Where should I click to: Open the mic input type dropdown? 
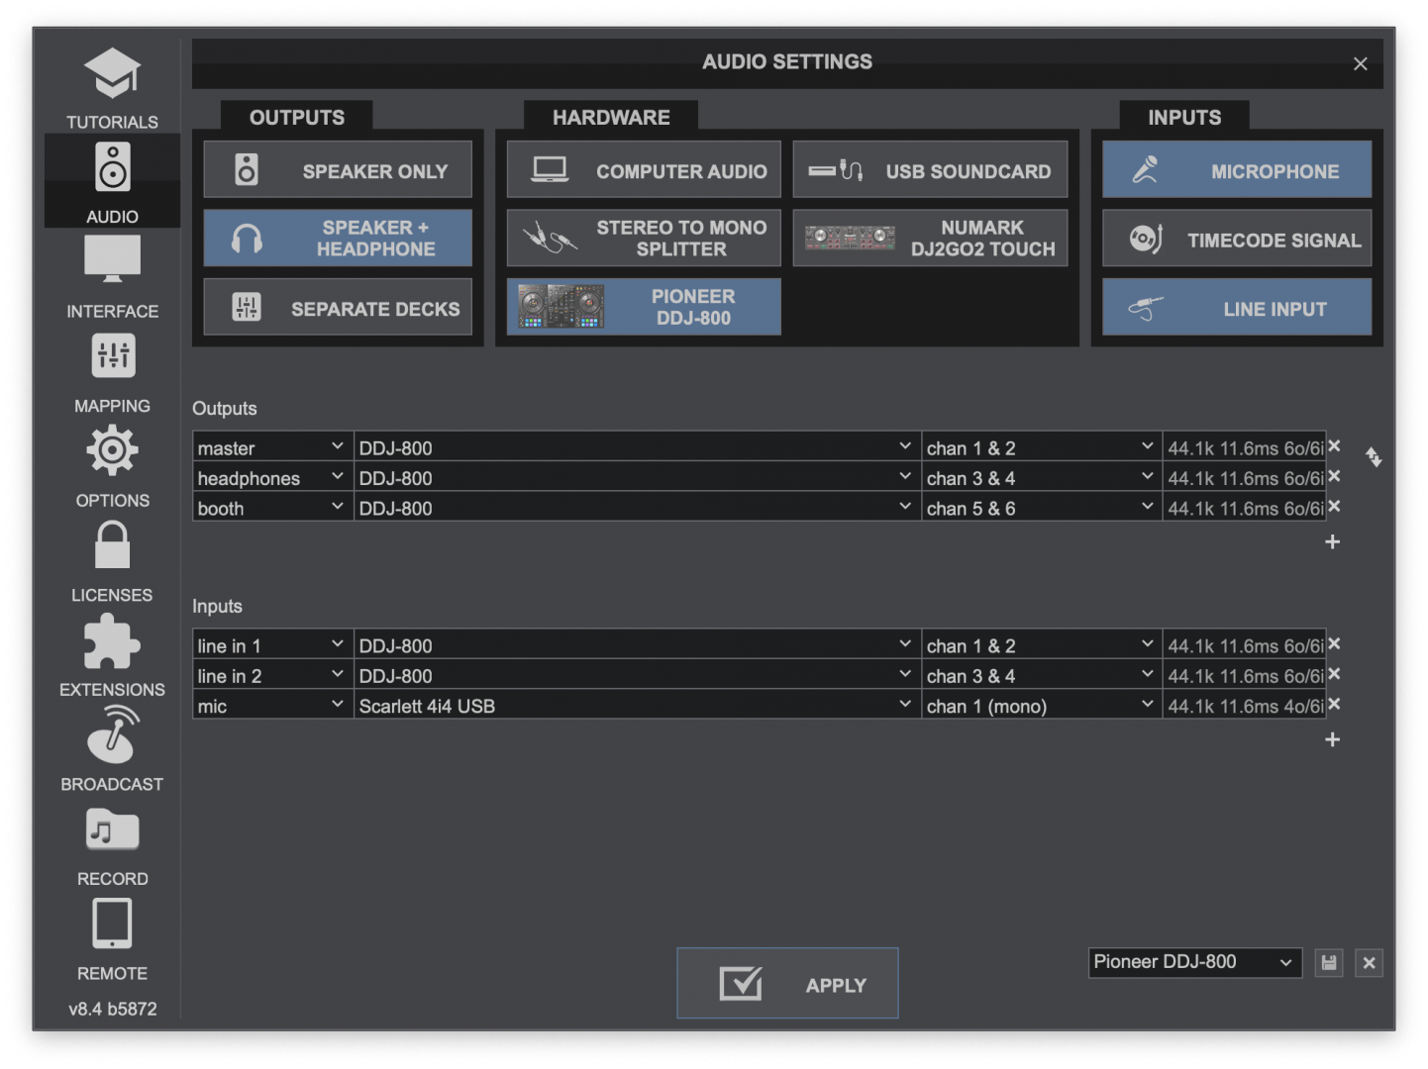pyautogui.click(x=272, y=706)
